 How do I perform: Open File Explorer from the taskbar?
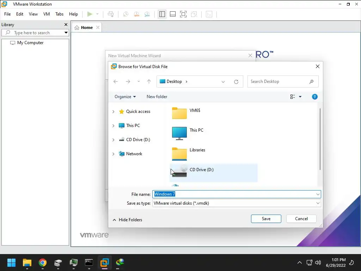(27, 262)
